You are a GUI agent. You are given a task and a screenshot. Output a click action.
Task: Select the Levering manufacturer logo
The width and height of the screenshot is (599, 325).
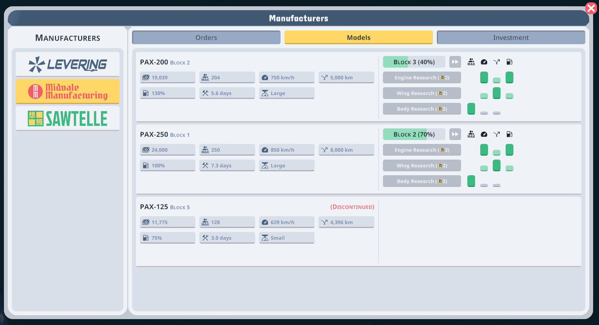(x=68, y=65)
